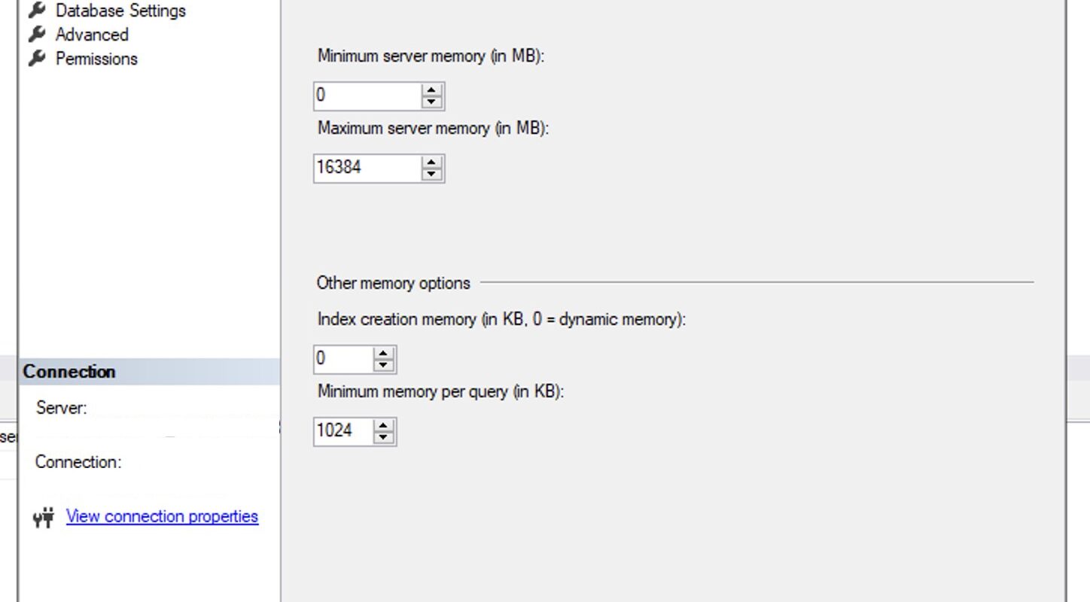Click inside the Minimum server memory field

point(367,96)
